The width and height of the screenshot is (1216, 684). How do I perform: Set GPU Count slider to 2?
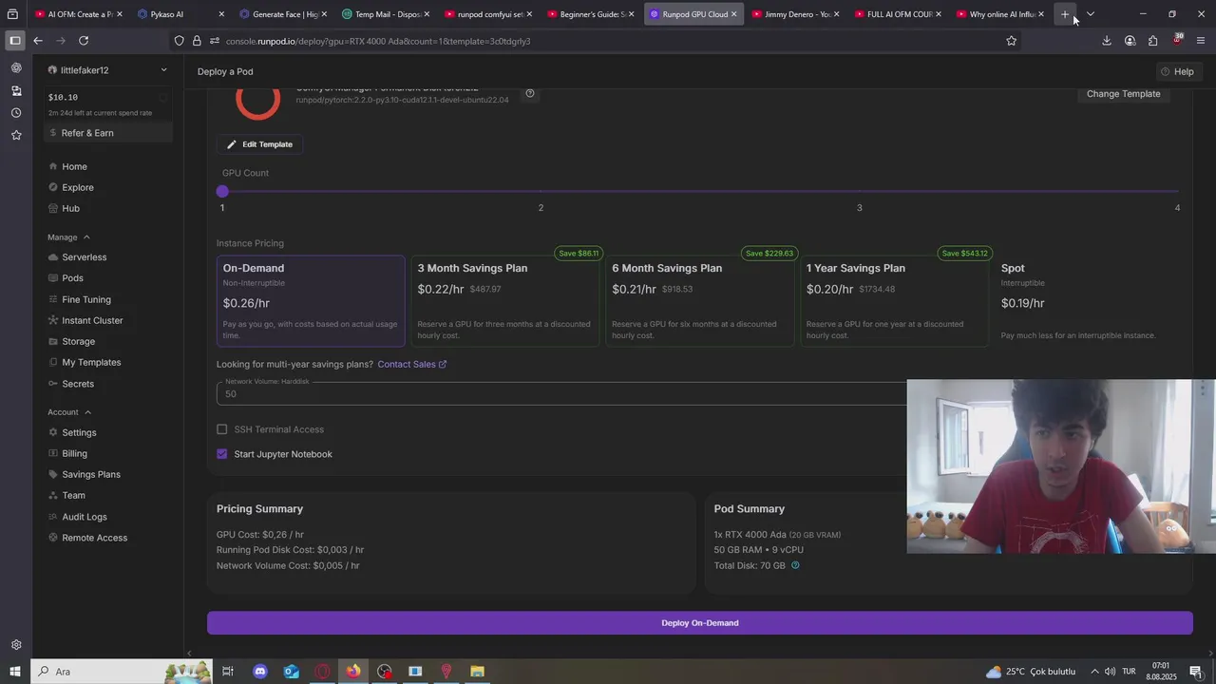tap(541, 192)
